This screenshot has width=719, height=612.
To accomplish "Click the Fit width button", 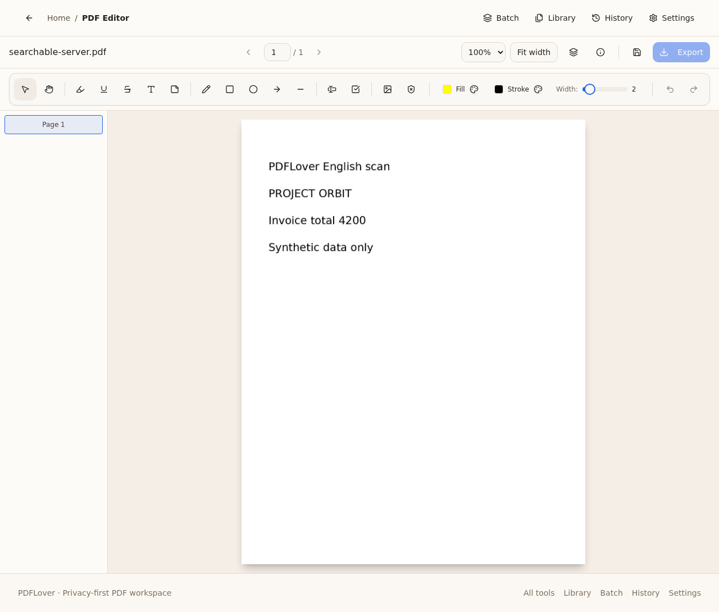I will click(x=534, y=52).
